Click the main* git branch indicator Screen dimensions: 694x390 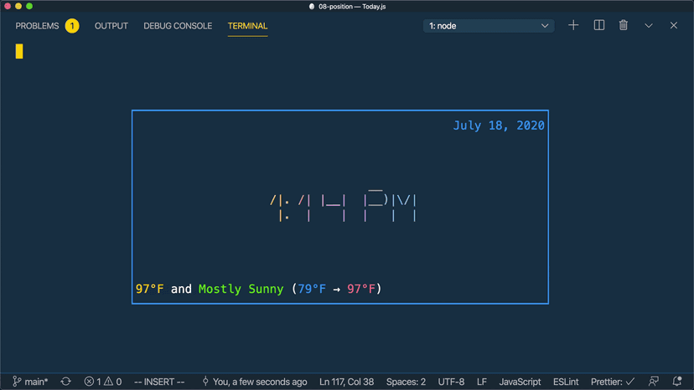30,382
